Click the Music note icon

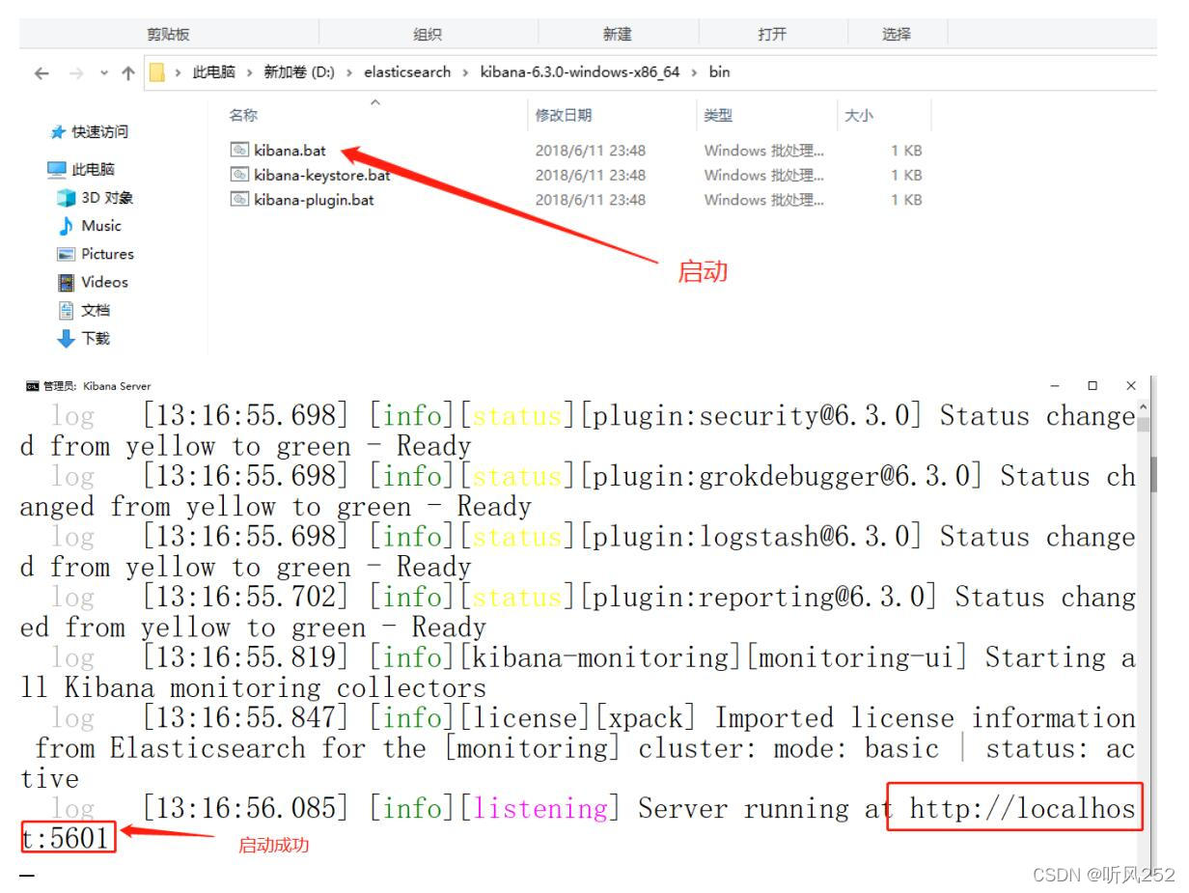[x=66, y=226]
